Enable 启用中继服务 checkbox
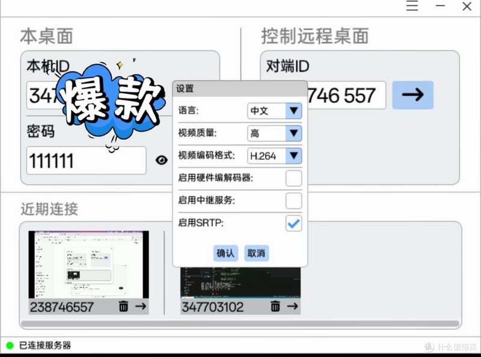This screenshot has width=481, height=357. tap(293, 201)
